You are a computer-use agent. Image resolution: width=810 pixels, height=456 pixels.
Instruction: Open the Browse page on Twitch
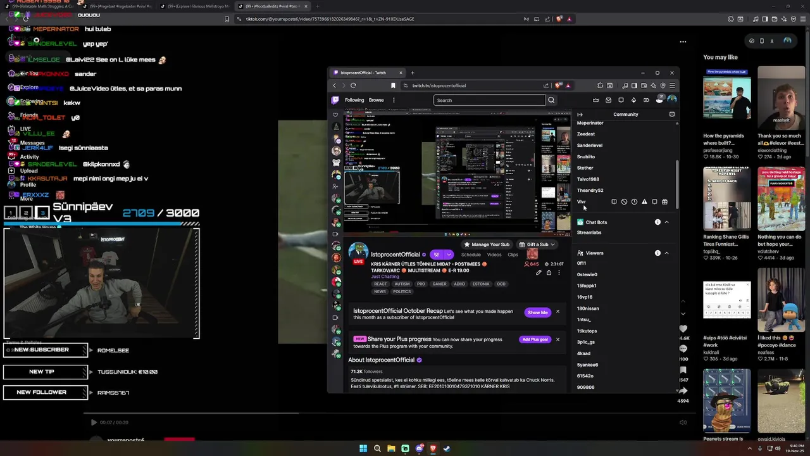point(377,100)
